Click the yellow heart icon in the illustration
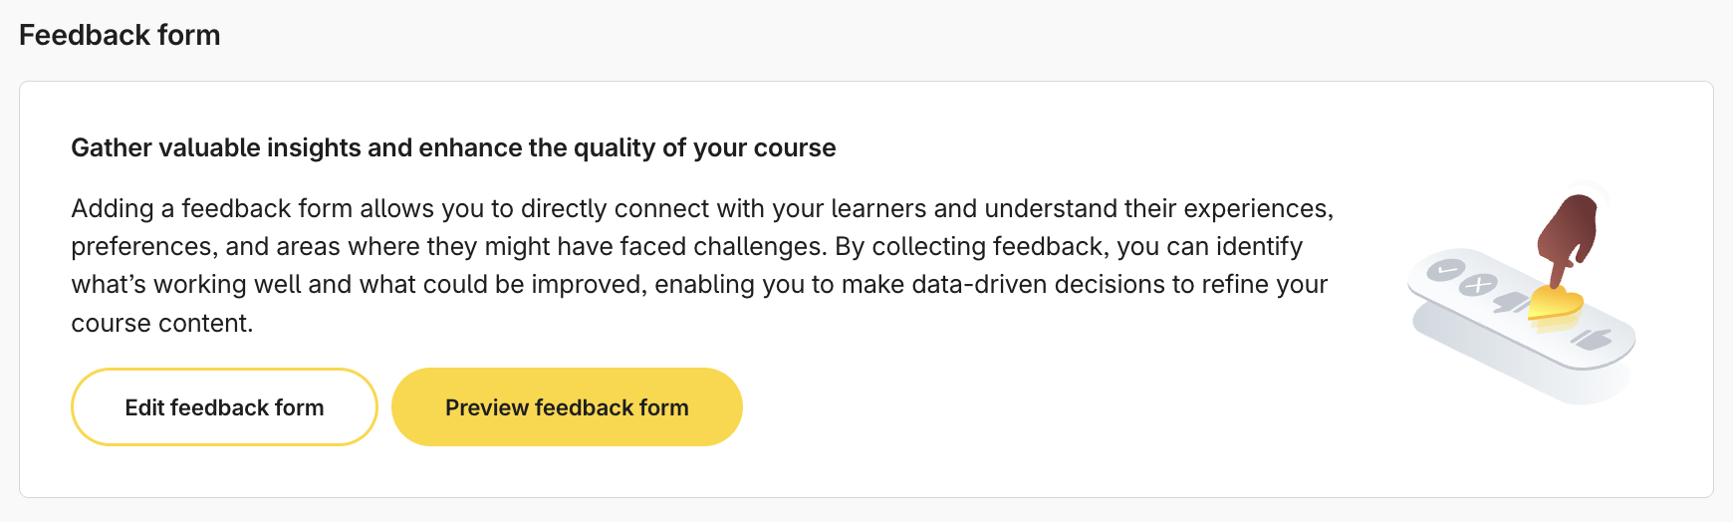The width and height of the screenshot is (1733, 522). (x=1555, y=303)
